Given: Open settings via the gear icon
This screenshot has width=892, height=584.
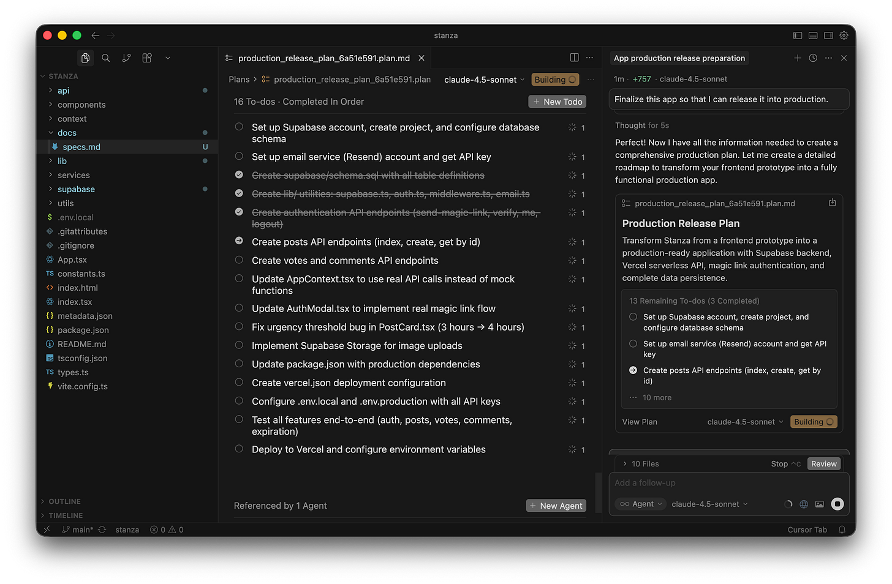Looking at the screenshot, I should [844, 36].
